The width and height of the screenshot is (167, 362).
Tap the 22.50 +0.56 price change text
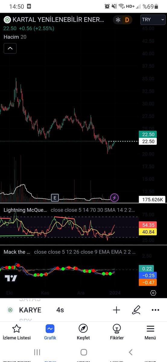click(x=29, y=28)
